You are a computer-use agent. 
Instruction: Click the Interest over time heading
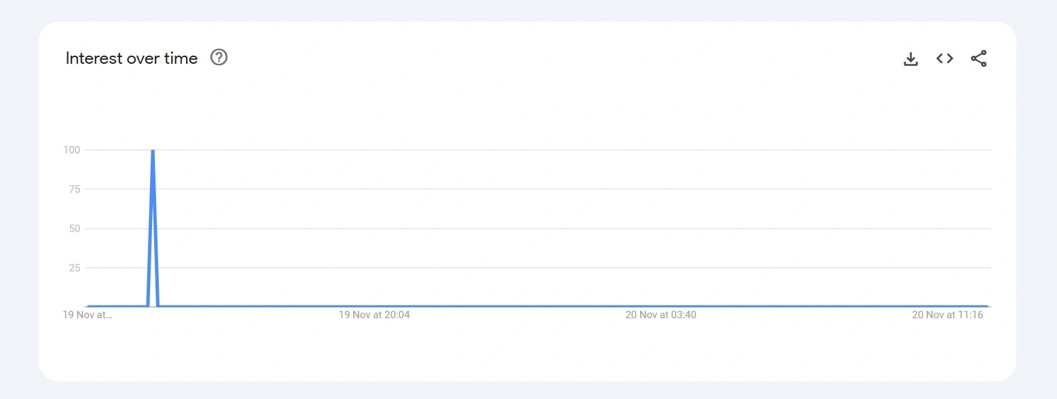(132, 58)
